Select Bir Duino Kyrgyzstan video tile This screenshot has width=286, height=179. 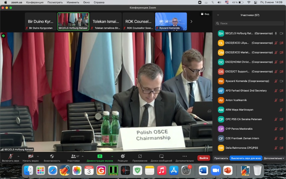click(41, 21)
